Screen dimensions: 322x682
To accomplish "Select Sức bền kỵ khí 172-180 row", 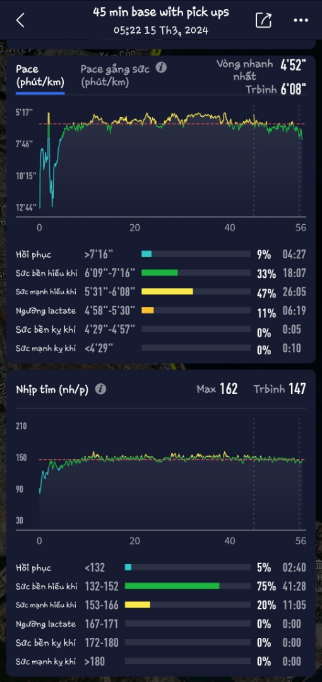I will pos(161,642).
